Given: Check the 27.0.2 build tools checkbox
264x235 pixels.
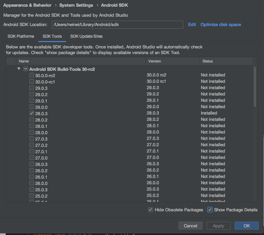Looking at the screenshot, I should 32,145.
